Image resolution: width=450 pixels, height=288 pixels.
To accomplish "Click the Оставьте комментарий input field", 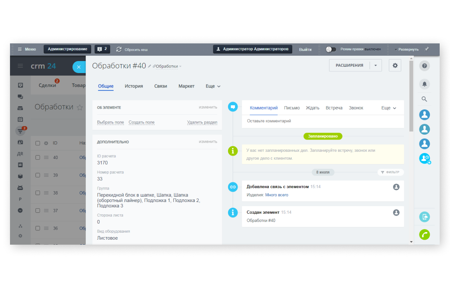I will [323, 121].
